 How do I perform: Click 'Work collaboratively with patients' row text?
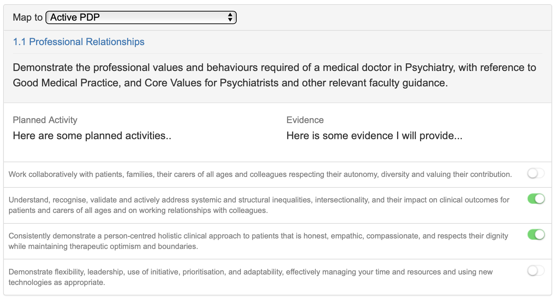click(260, 174)
